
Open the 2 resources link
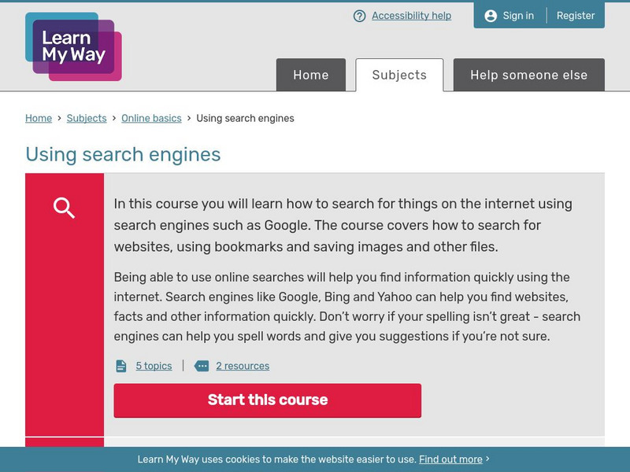[243, 366]
